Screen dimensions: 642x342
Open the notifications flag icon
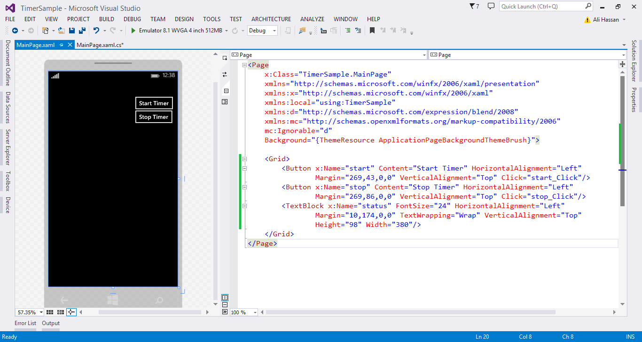coord(472,7)
